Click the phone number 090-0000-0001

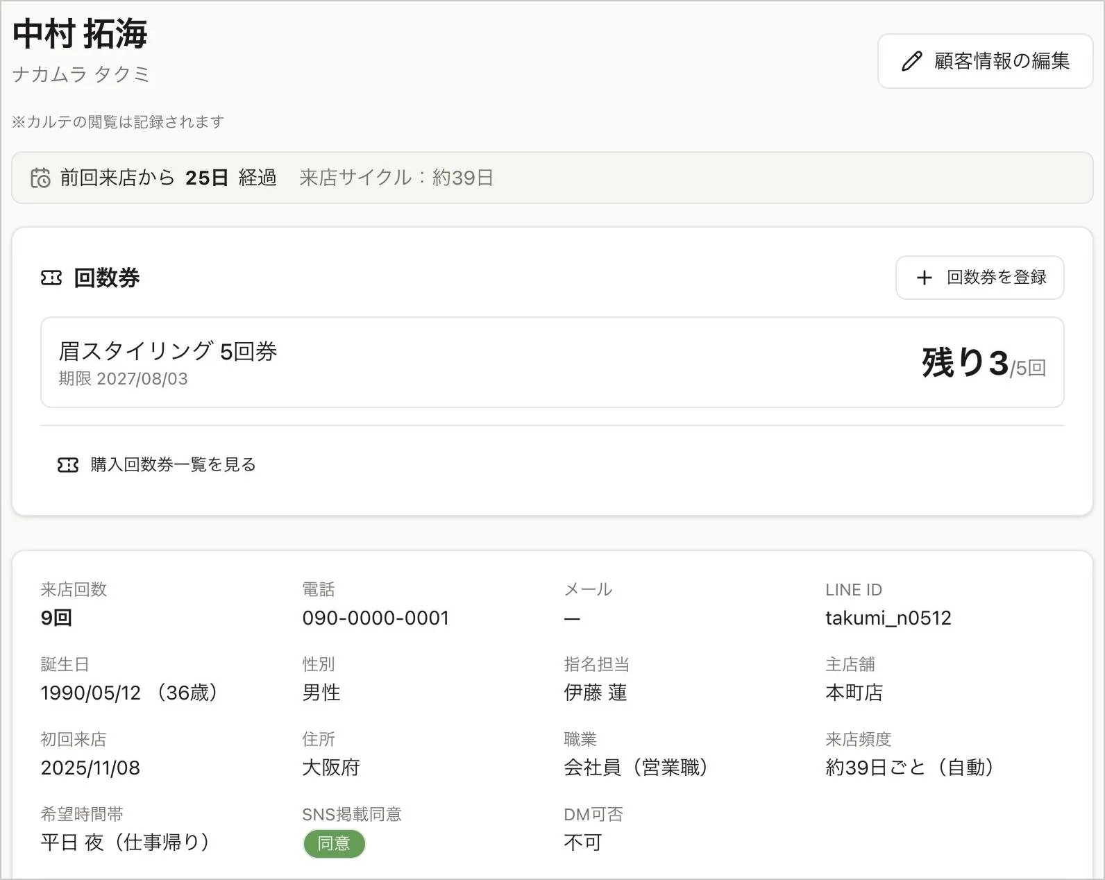(x=376, y=618)
